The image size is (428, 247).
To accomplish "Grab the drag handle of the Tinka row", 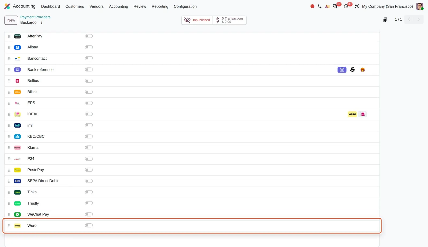I will [9, 192].
